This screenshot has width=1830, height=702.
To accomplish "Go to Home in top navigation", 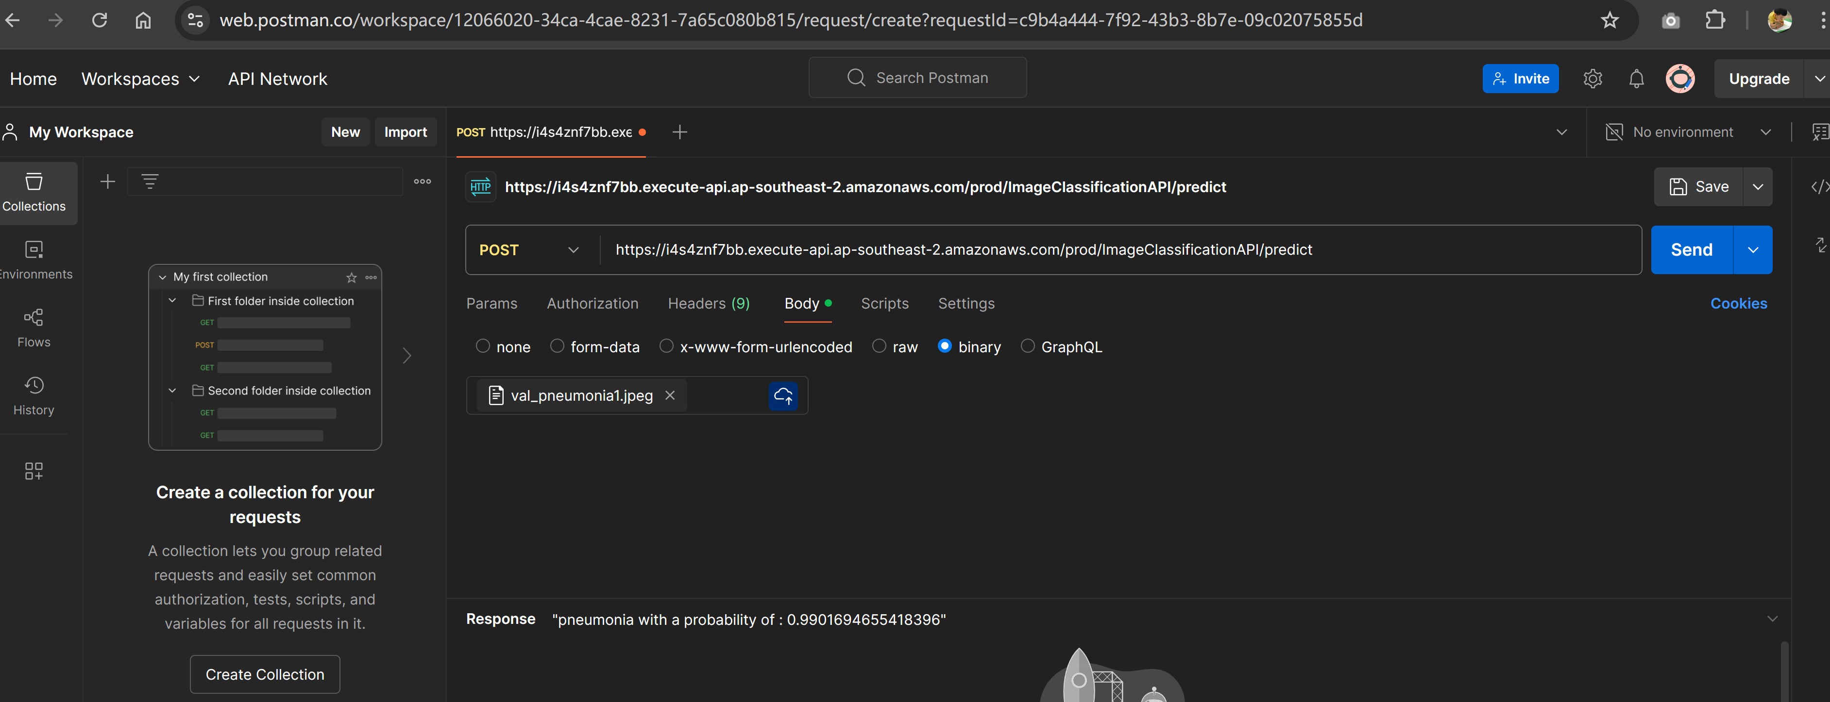I will coord(34,79).
